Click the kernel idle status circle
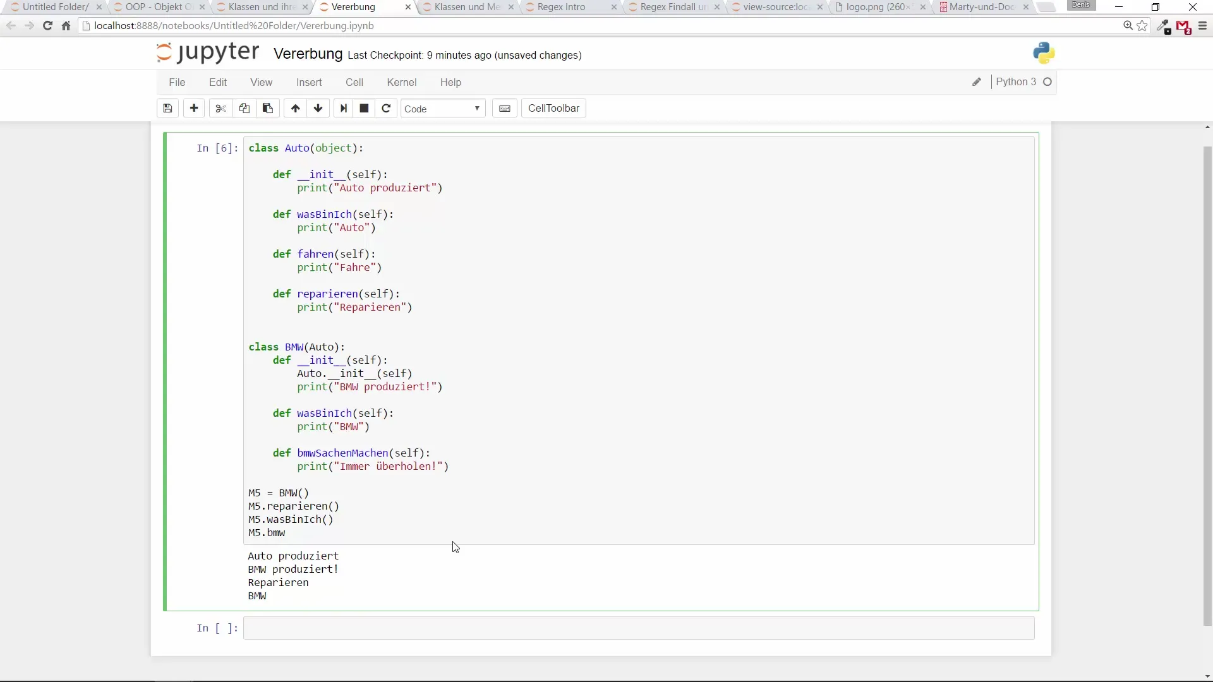Screen dimensions: 1213x682 pyautogui.click(x=1047, y=82)
